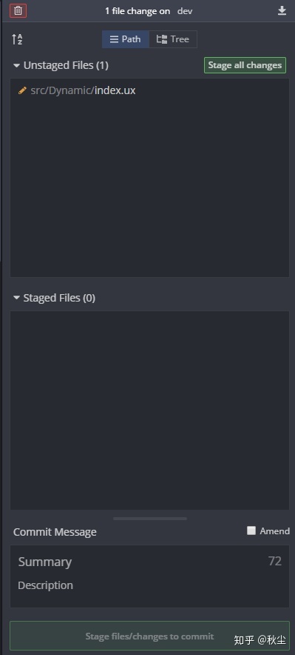Click the panel resize handle above Commit Message
295x655 pixels.
click(x=150, y=519)
